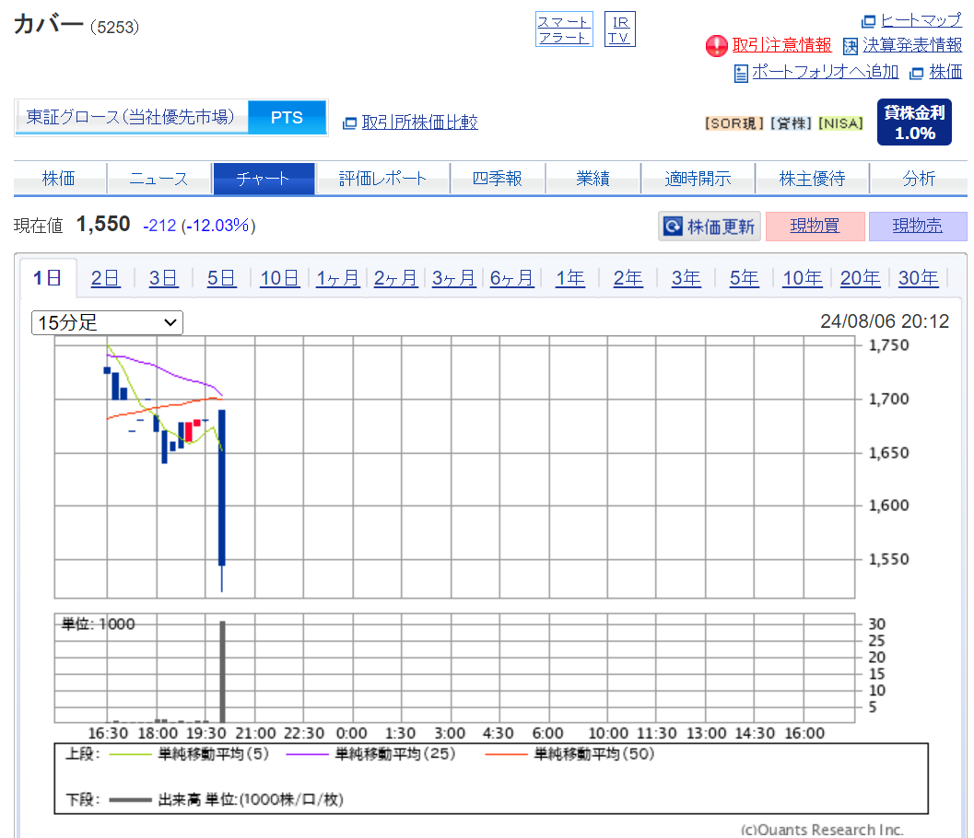Viewport: 974px width, 838px height.
Task: Switch to the 適時開示 tab
Action: [698, 179]
